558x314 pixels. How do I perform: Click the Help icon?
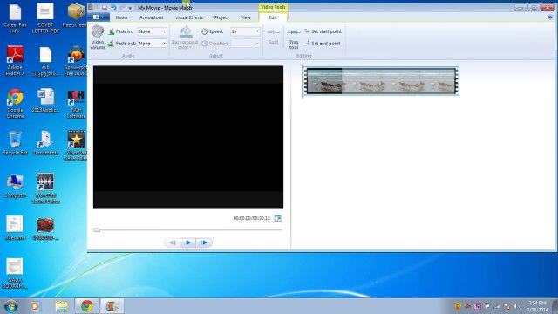[550, 17]
